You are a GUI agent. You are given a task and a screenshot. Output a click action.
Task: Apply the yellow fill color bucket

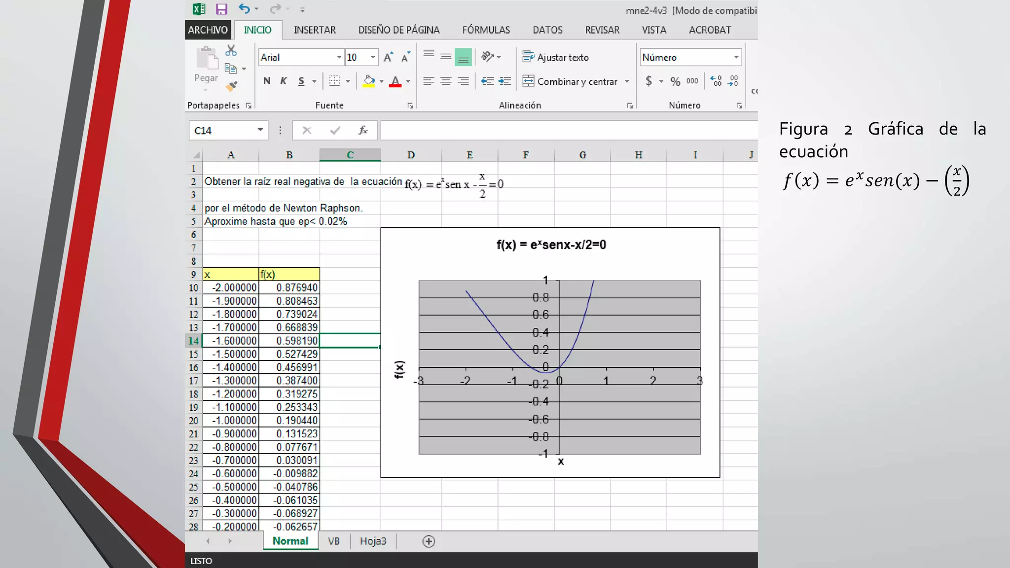(368, 81)
